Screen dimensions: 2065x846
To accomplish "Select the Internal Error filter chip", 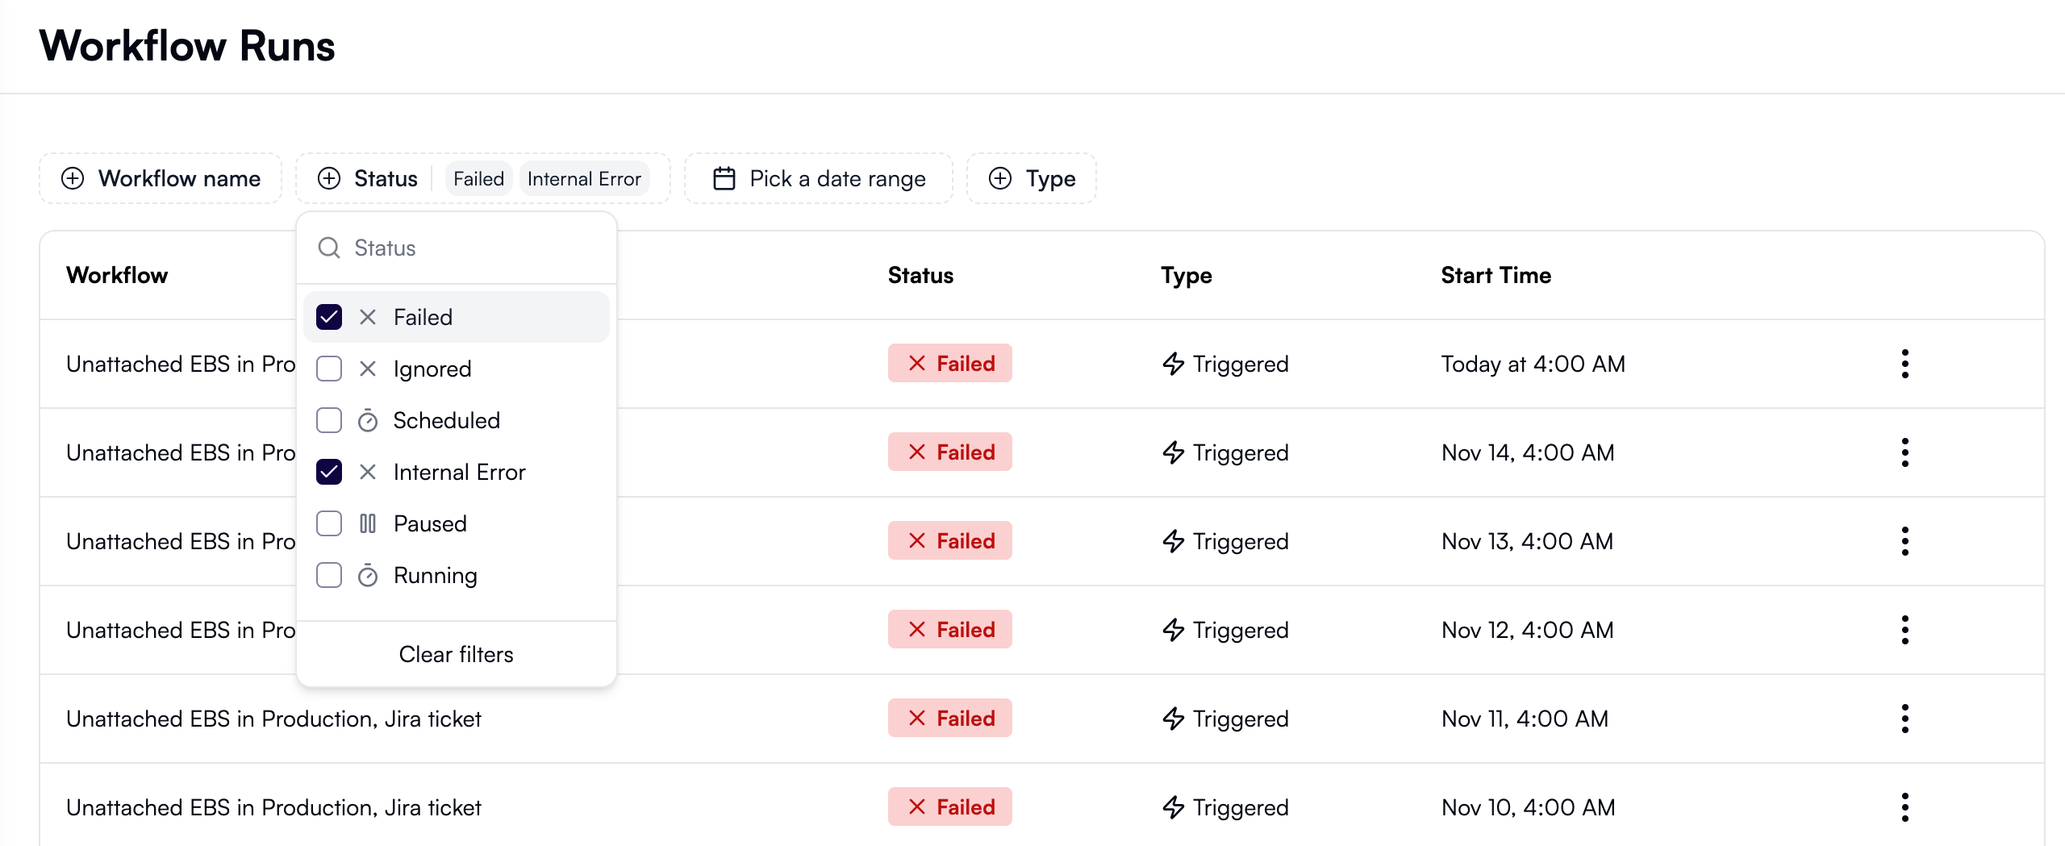I will [x=584, y=178].
